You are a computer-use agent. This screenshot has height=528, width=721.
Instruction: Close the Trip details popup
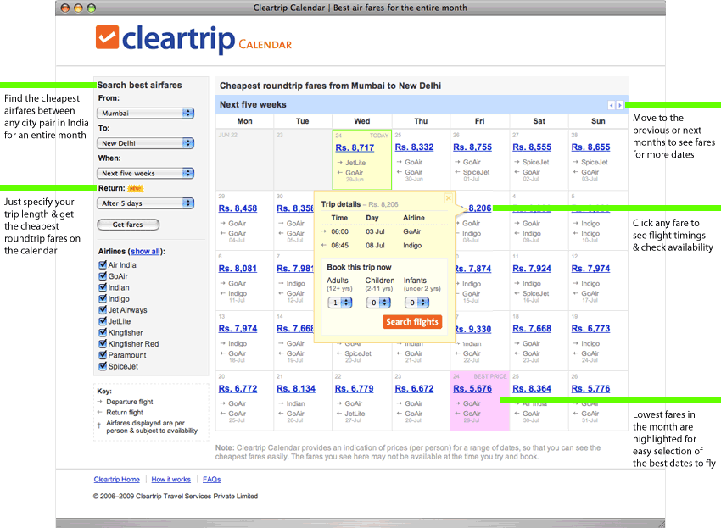449,198
